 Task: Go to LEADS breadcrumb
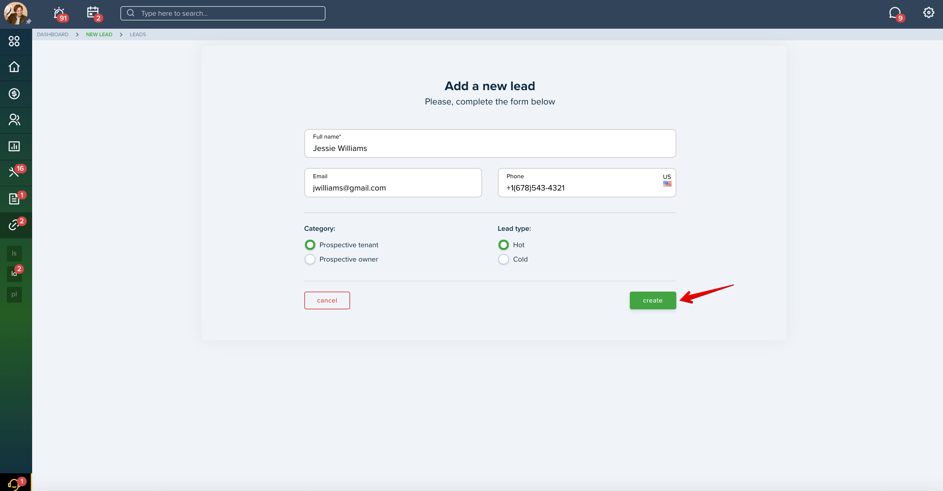(x=138, y=34)
